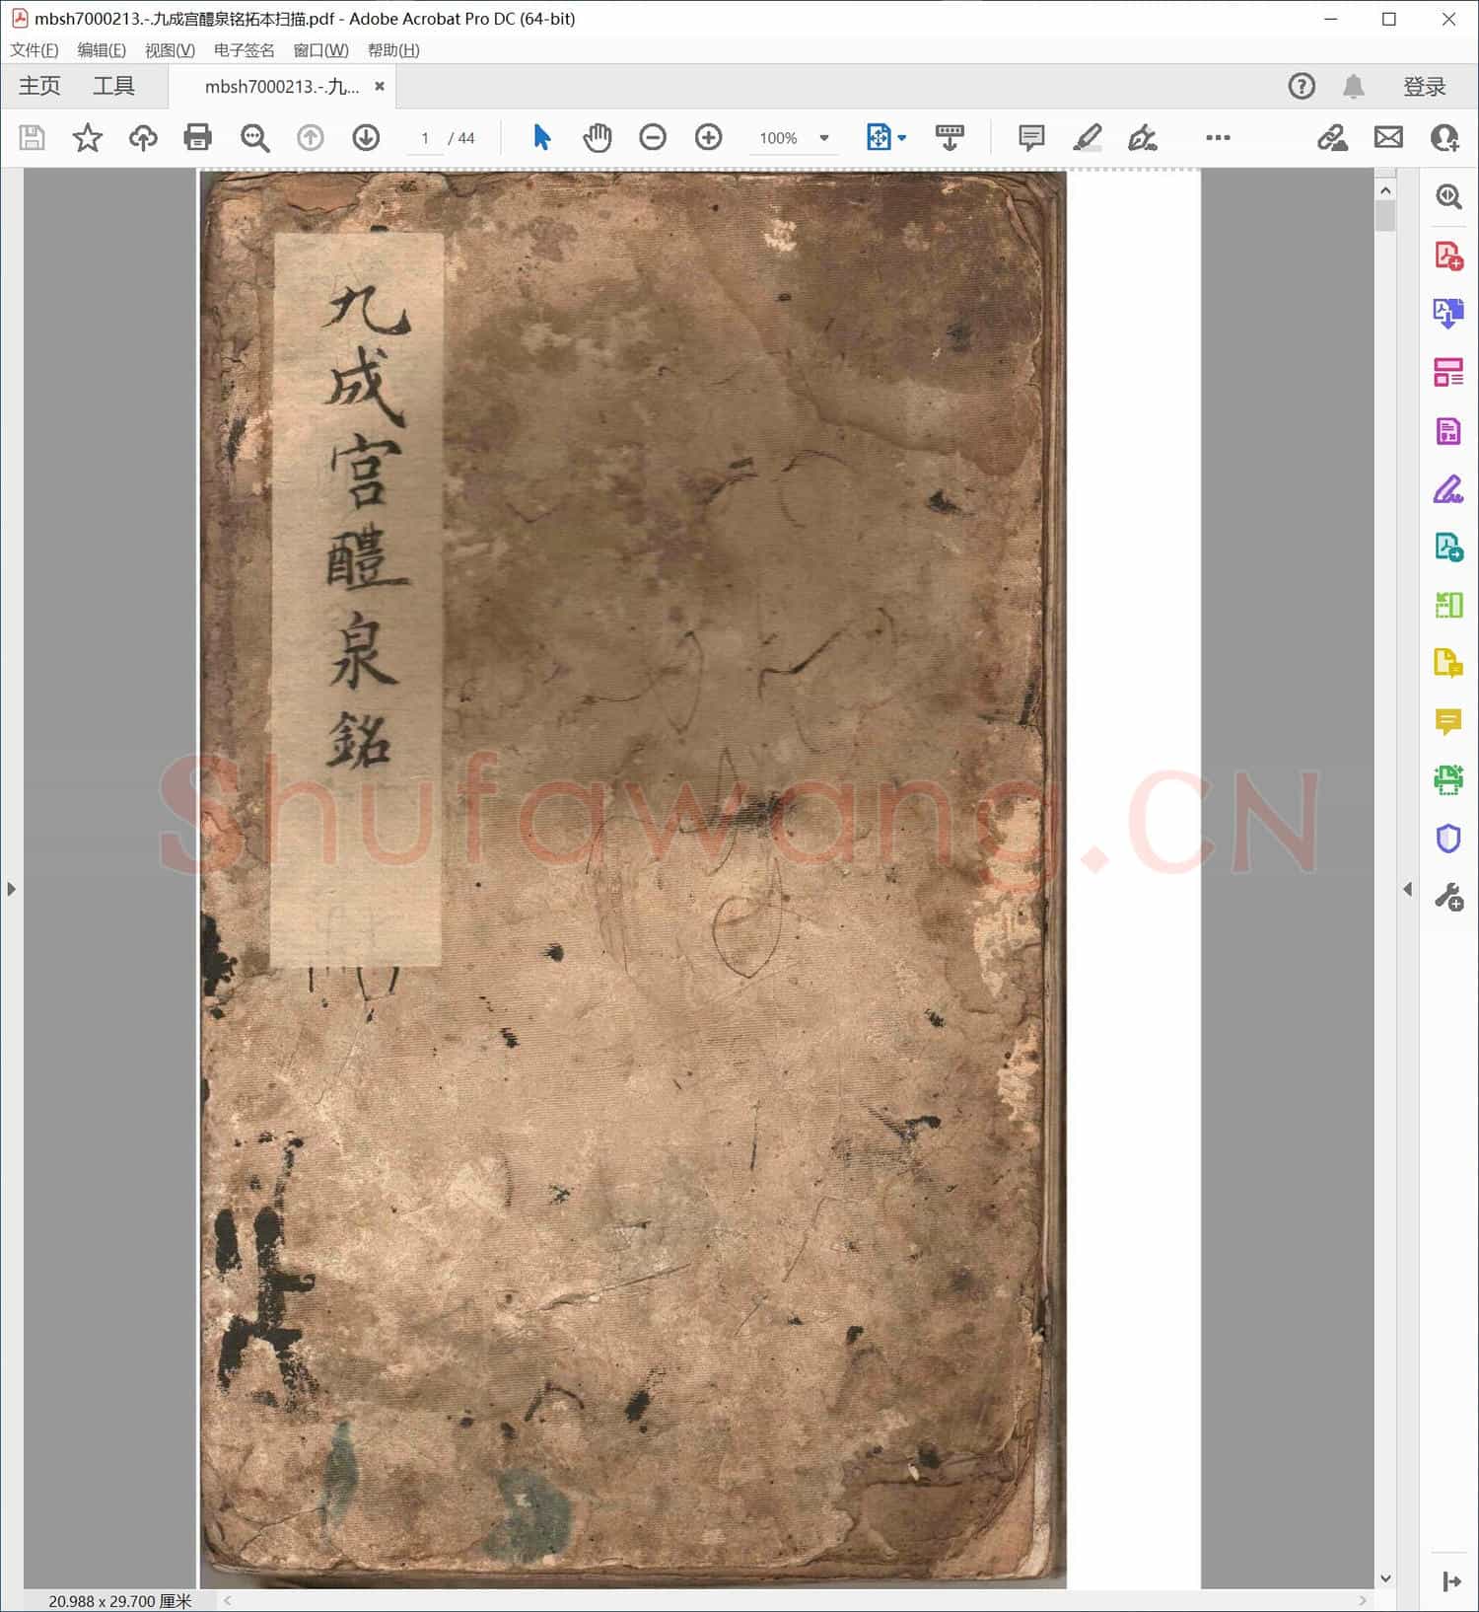The width and height of the screenshot is (1479, 1612).
Task: Switch to the 工具 tab
Action: point(113,86)
